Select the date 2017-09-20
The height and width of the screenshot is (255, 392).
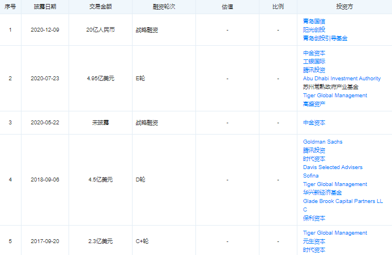tap(45, 241)
